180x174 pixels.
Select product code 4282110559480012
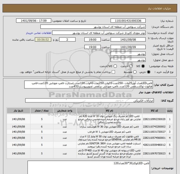tap(154, 145)
